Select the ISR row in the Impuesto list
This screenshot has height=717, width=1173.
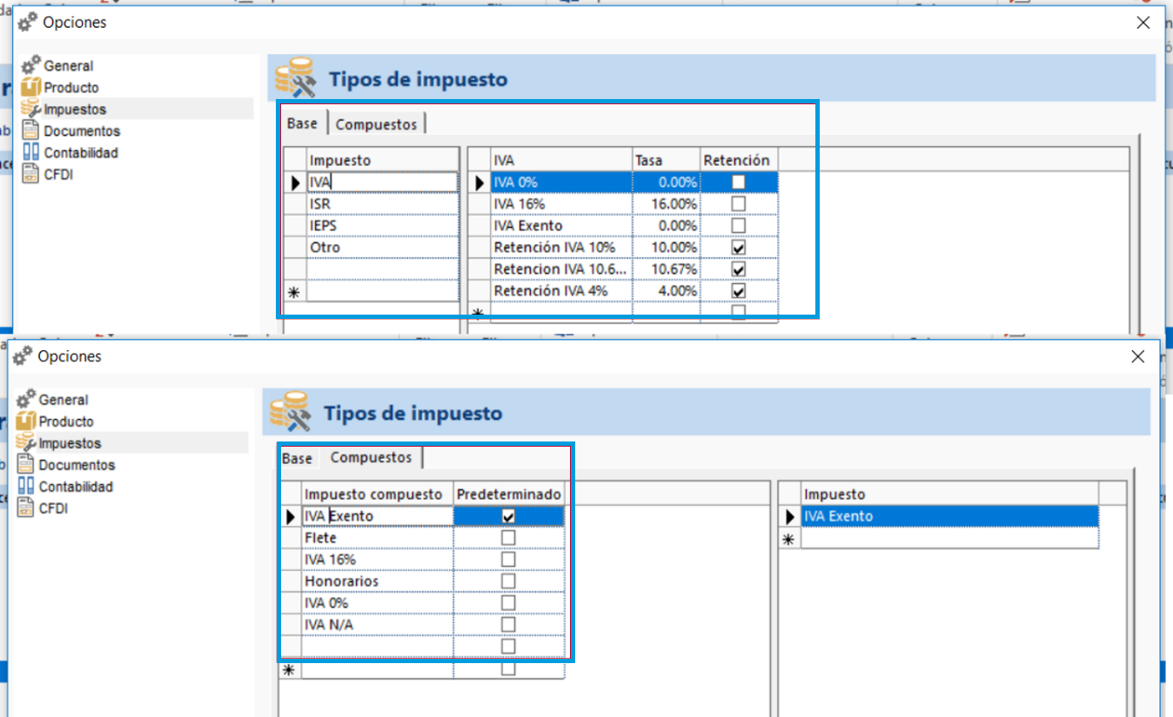pyautogui.click(x=383, y=203)
